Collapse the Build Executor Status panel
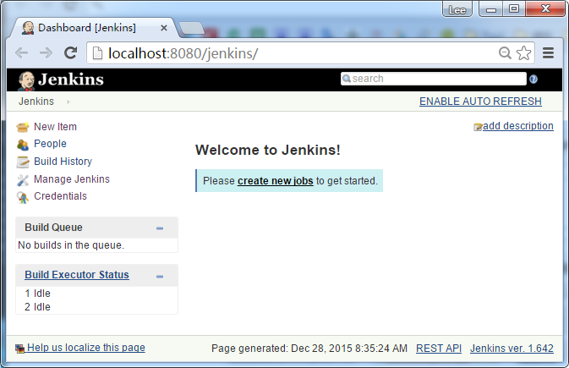 (x=160, y=276)
